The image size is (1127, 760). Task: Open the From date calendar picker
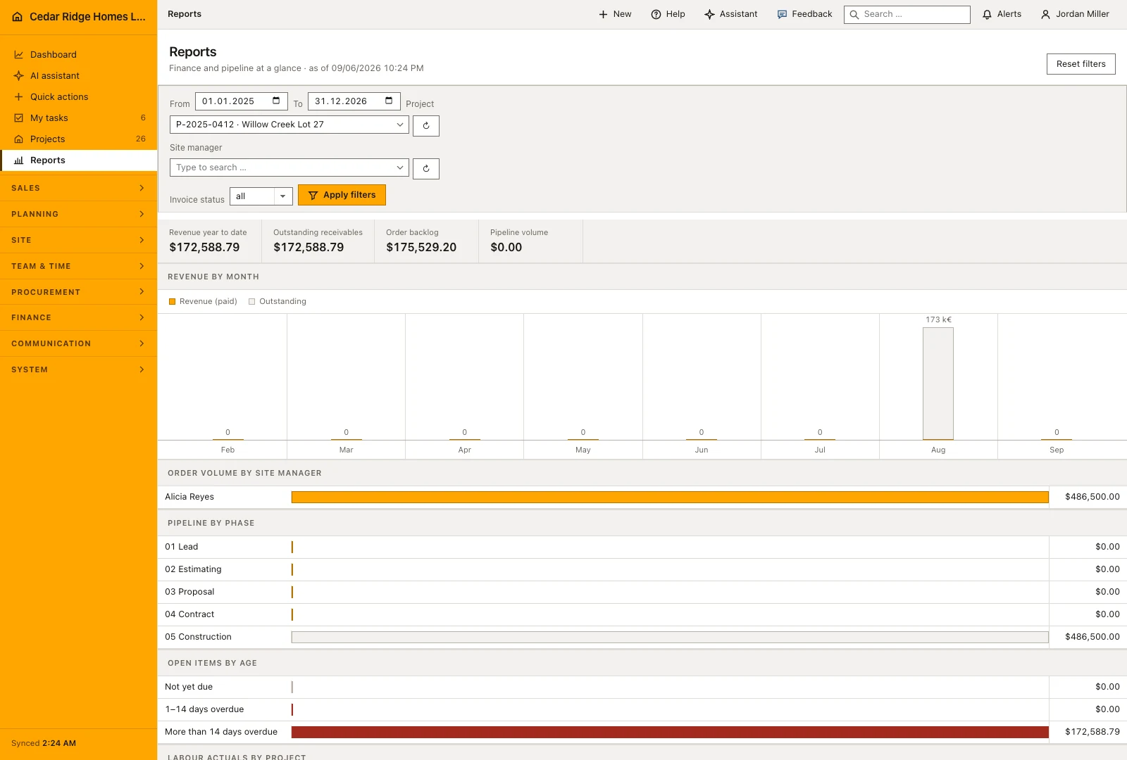[276, 101]
